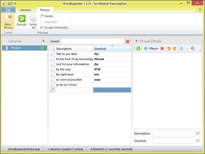Cut text with the scissors icon
Screen dimensions: 205x154
click(x=181, y=48)
